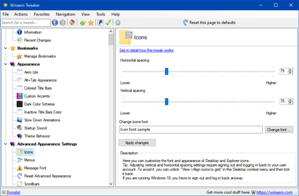Image resolution: width=299 pixels, height=196 pixels.
Task: Click the Horizontal spacing slider thumb
Action: (167, 71)
